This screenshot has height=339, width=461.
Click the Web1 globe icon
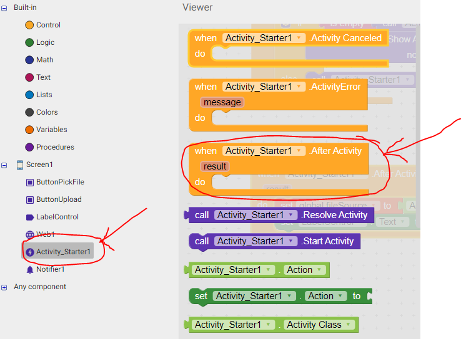[30, 234]
